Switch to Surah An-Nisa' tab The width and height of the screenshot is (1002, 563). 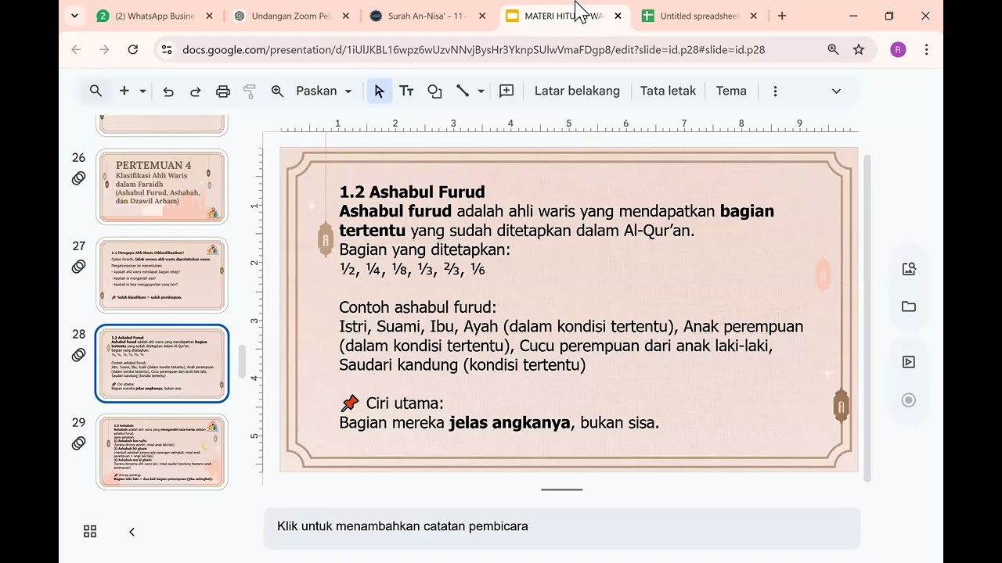[429, 16]
